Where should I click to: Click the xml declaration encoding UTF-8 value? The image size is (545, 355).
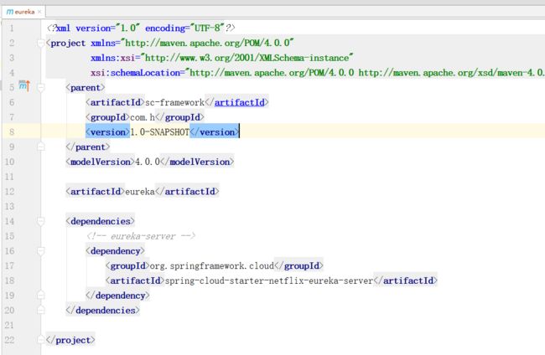[207, 28]
